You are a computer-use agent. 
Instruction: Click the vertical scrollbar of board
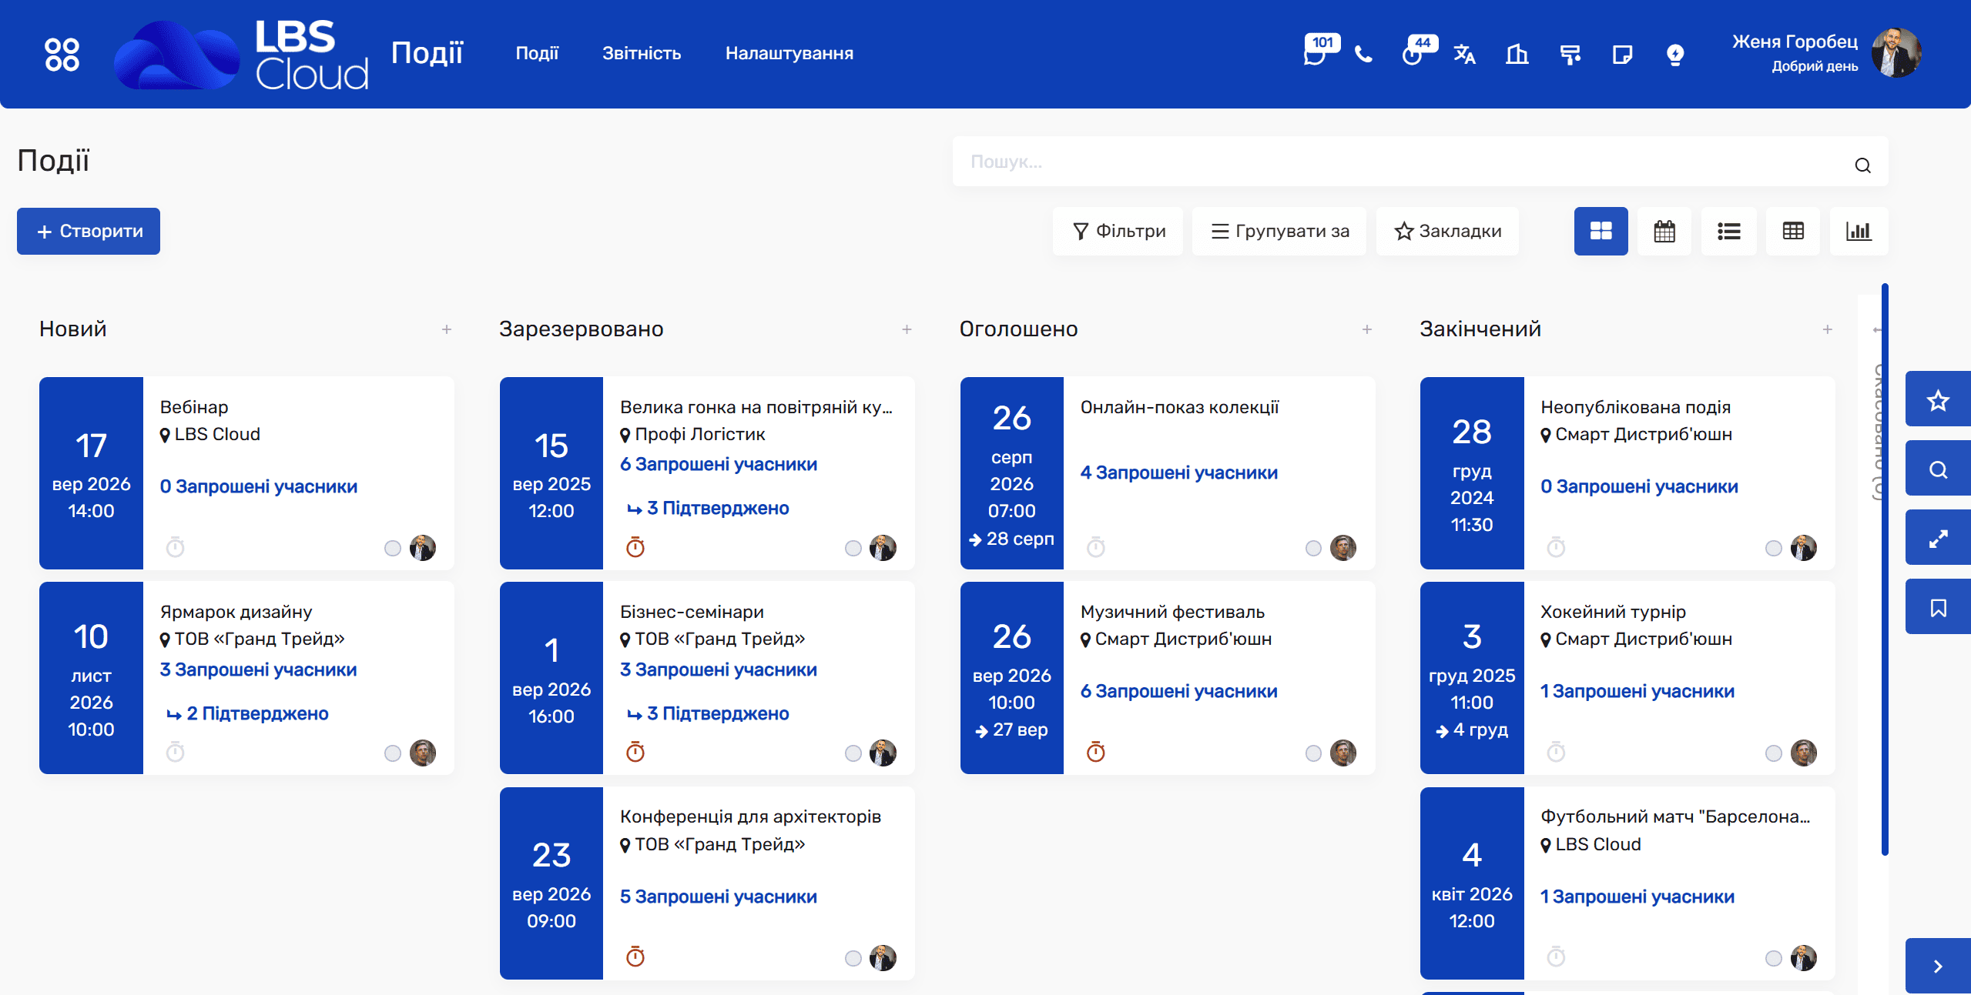click(1884, 569)
